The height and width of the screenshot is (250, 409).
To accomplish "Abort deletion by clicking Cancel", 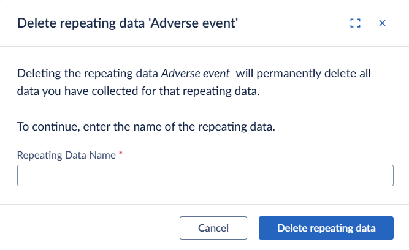I will pyautogui.click(x=213, y=228).
